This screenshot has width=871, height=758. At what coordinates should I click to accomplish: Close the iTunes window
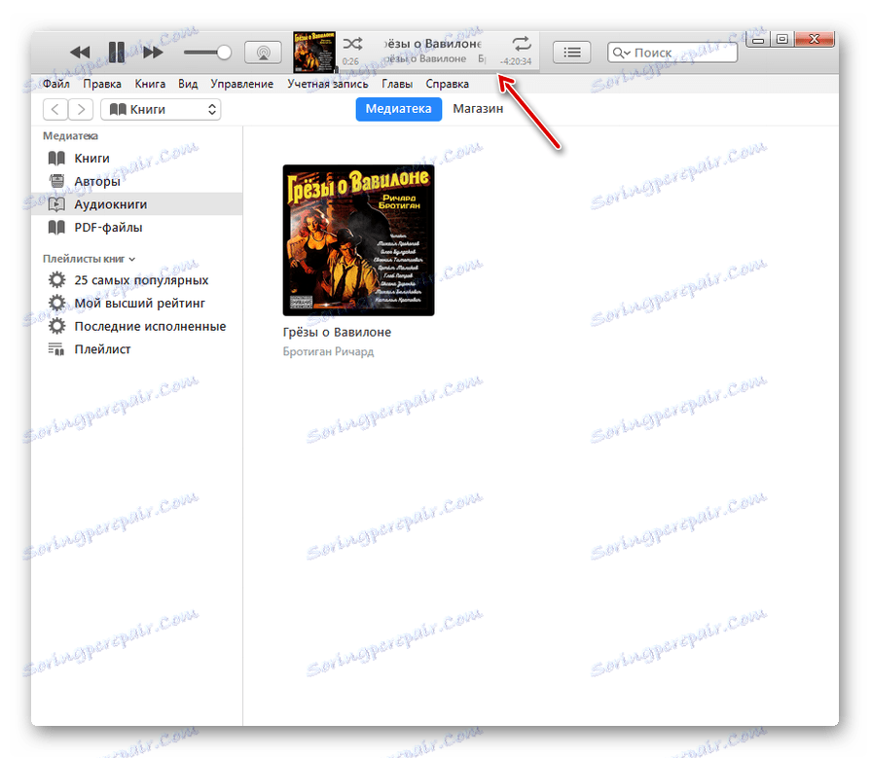815,39
